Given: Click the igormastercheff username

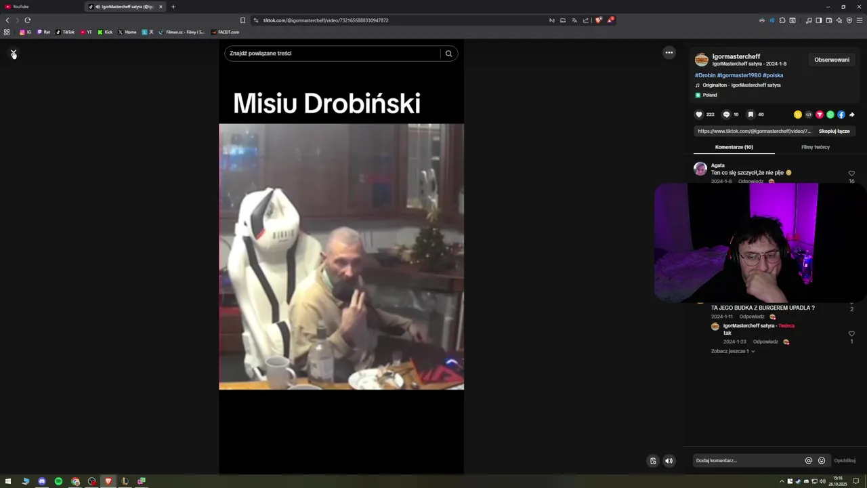Looking at the screenshot, I should (x=736, y=56).
